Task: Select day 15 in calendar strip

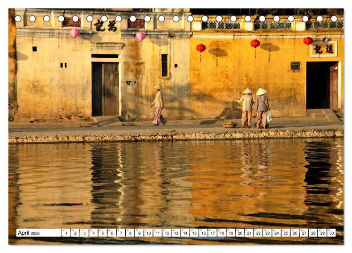Action: [194, 233]
